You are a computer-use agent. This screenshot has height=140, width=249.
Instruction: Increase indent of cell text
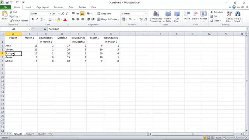pyautogui.click(x=93, y=19)
